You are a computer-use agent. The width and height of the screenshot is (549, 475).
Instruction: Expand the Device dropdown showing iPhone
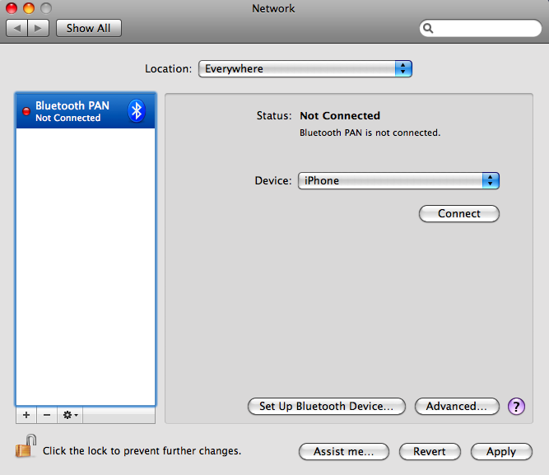[398, 181]
